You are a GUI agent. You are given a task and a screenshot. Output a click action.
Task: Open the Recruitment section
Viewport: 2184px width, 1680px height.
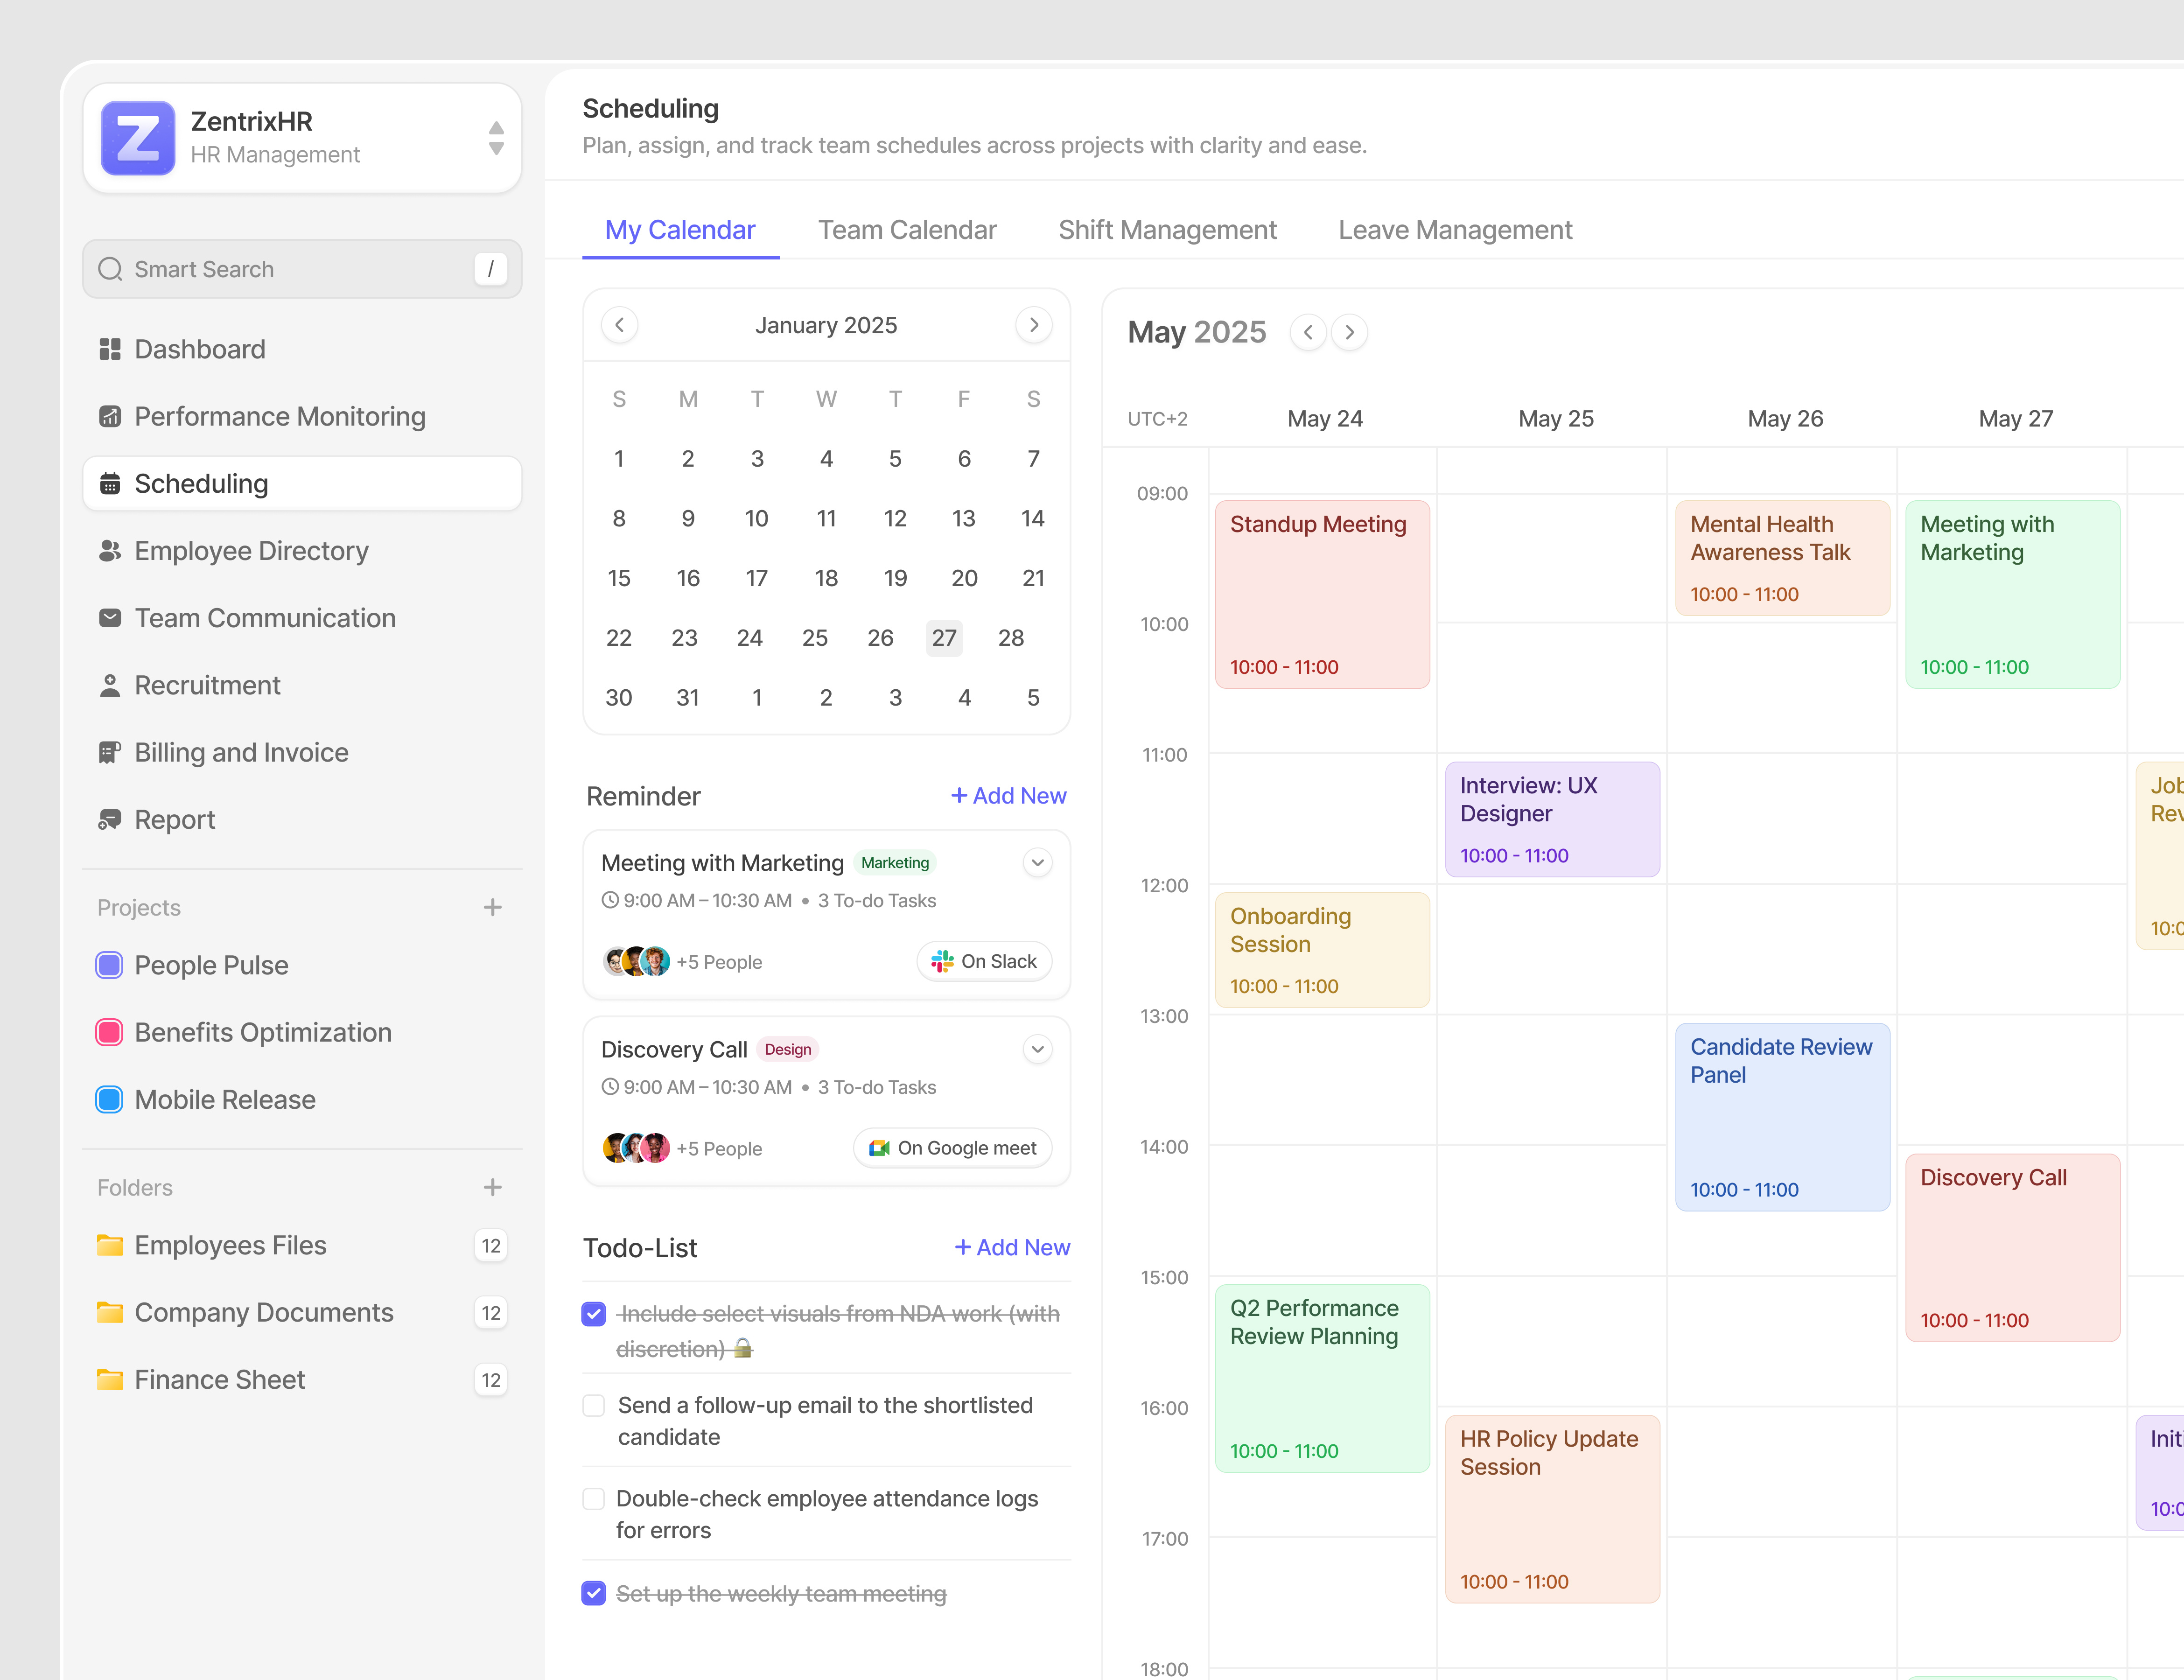point(207,685)
